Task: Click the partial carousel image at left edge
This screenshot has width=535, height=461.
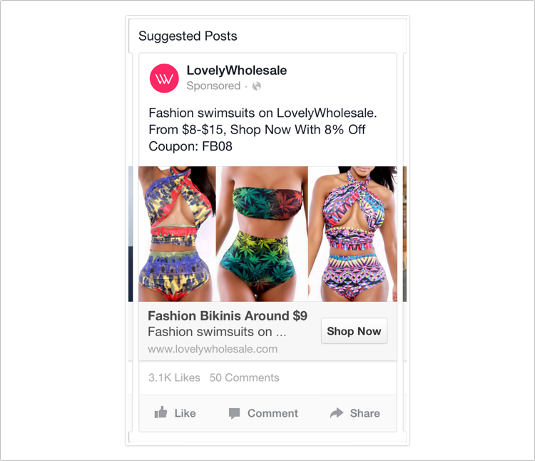Action: 131,233
